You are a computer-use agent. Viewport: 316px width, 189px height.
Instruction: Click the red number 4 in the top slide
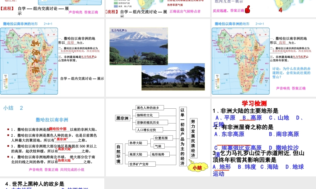pos(280,10)
